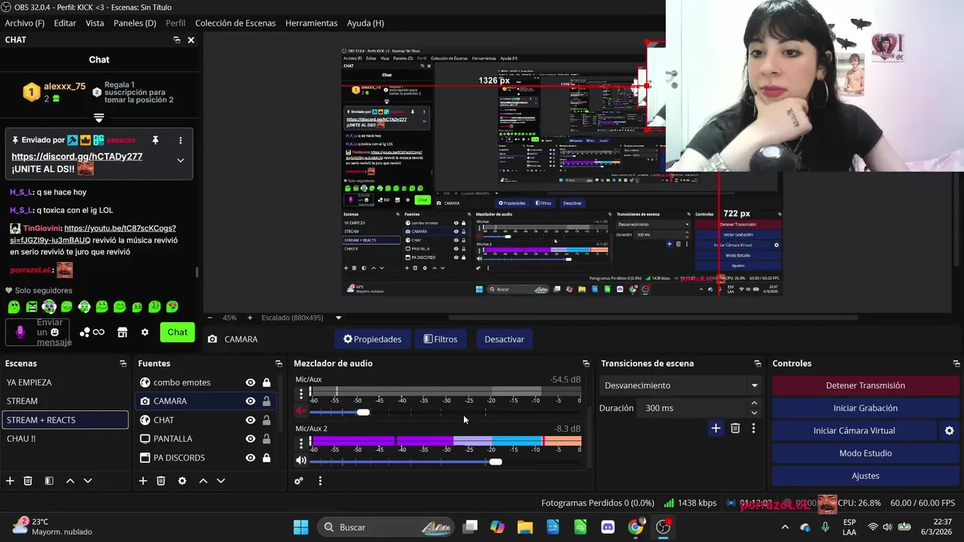Image resolution: width=964 pixels, height=542 pixels.
Task: Remove scene transition with trash icon
Action: click(x=735, y=428)
